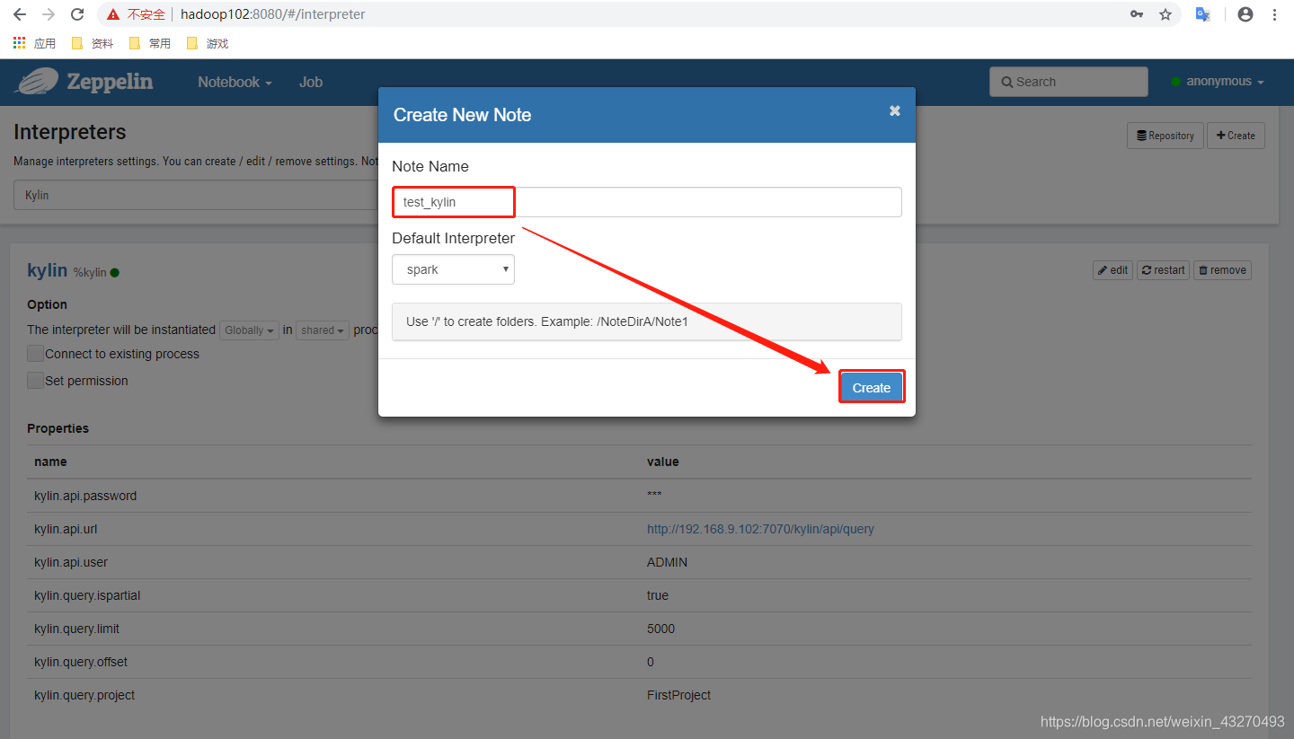Click the insecure-site warning triangle icon
This screenshot has height=739, width=1294.
pos(113,14)
